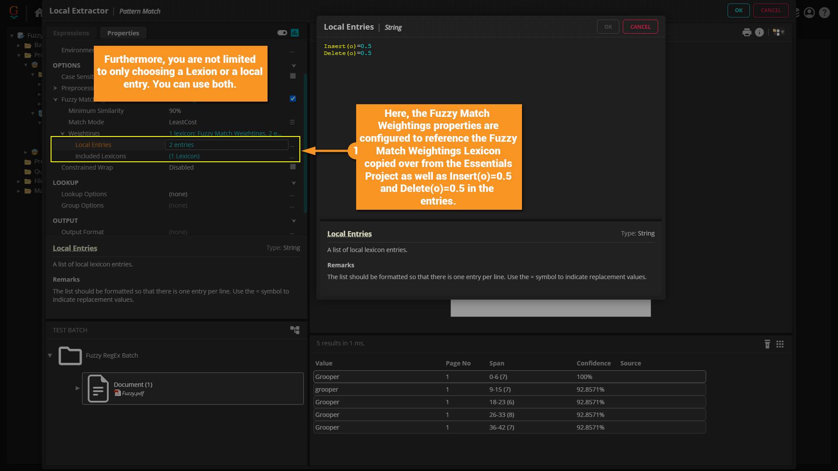Enable the Constrained Wrap checkbox
The width and height of the screenshot is (838, 471).
pos(293,167)
